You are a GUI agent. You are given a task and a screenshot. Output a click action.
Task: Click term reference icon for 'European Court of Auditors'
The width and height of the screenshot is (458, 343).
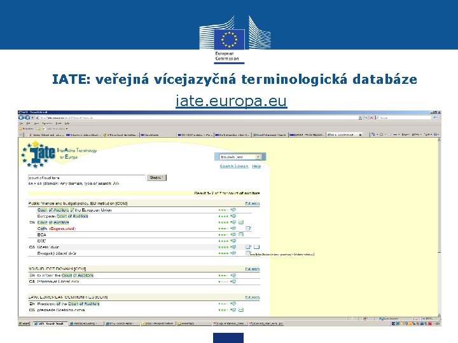point(233,216)
